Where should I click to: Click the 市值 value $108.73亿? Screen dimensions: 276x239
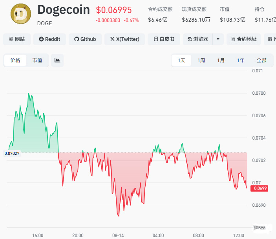232,20
